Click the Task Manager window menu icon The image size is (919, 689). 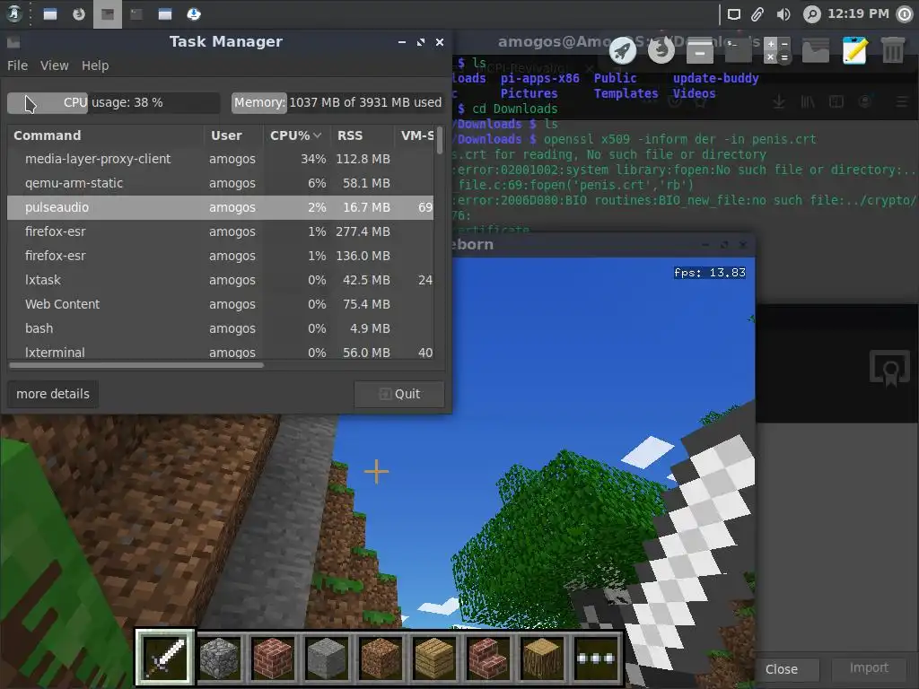13,42
